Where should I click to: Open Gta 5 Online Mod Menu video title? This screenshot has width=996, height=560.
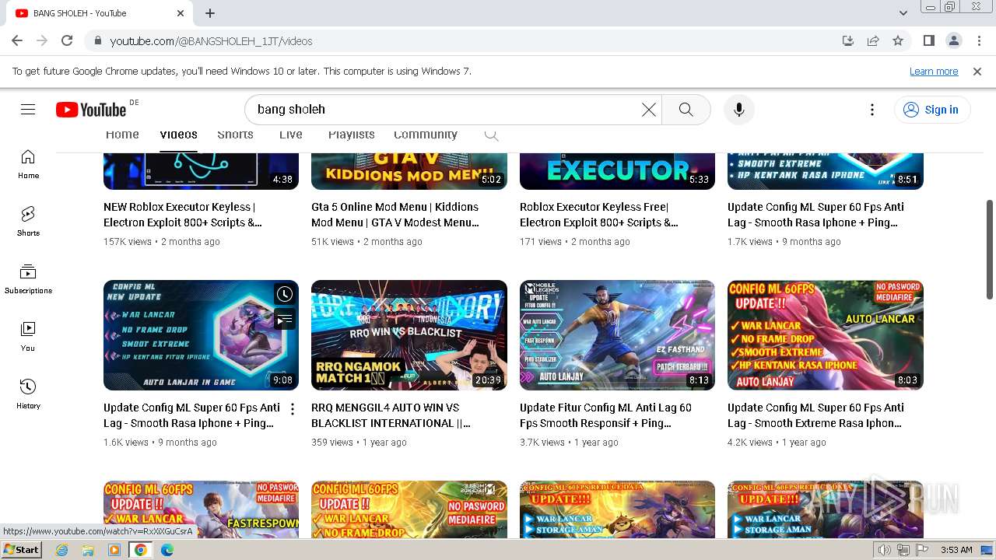click(x=395, y=215)
